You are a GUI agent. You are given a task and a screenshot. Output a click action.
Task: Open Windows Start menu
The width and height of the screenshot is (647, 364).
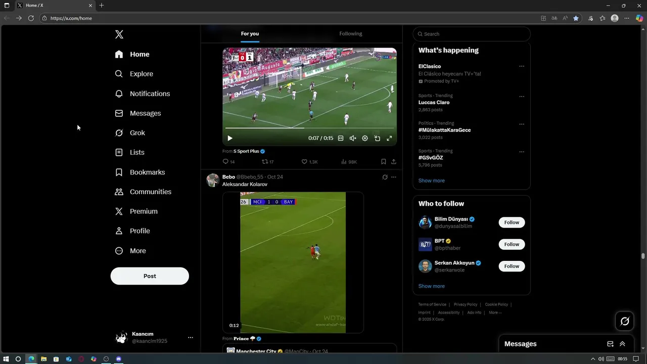click(x=6, y=359)
